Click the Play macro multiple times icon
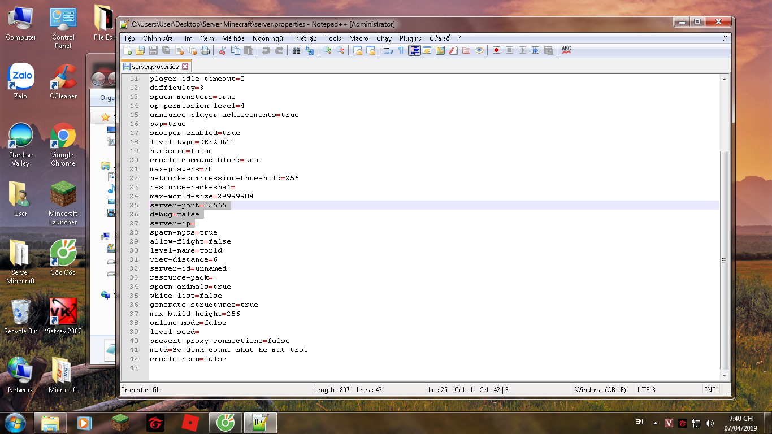This screenshot has width=772, height=434. click(535, 50)
